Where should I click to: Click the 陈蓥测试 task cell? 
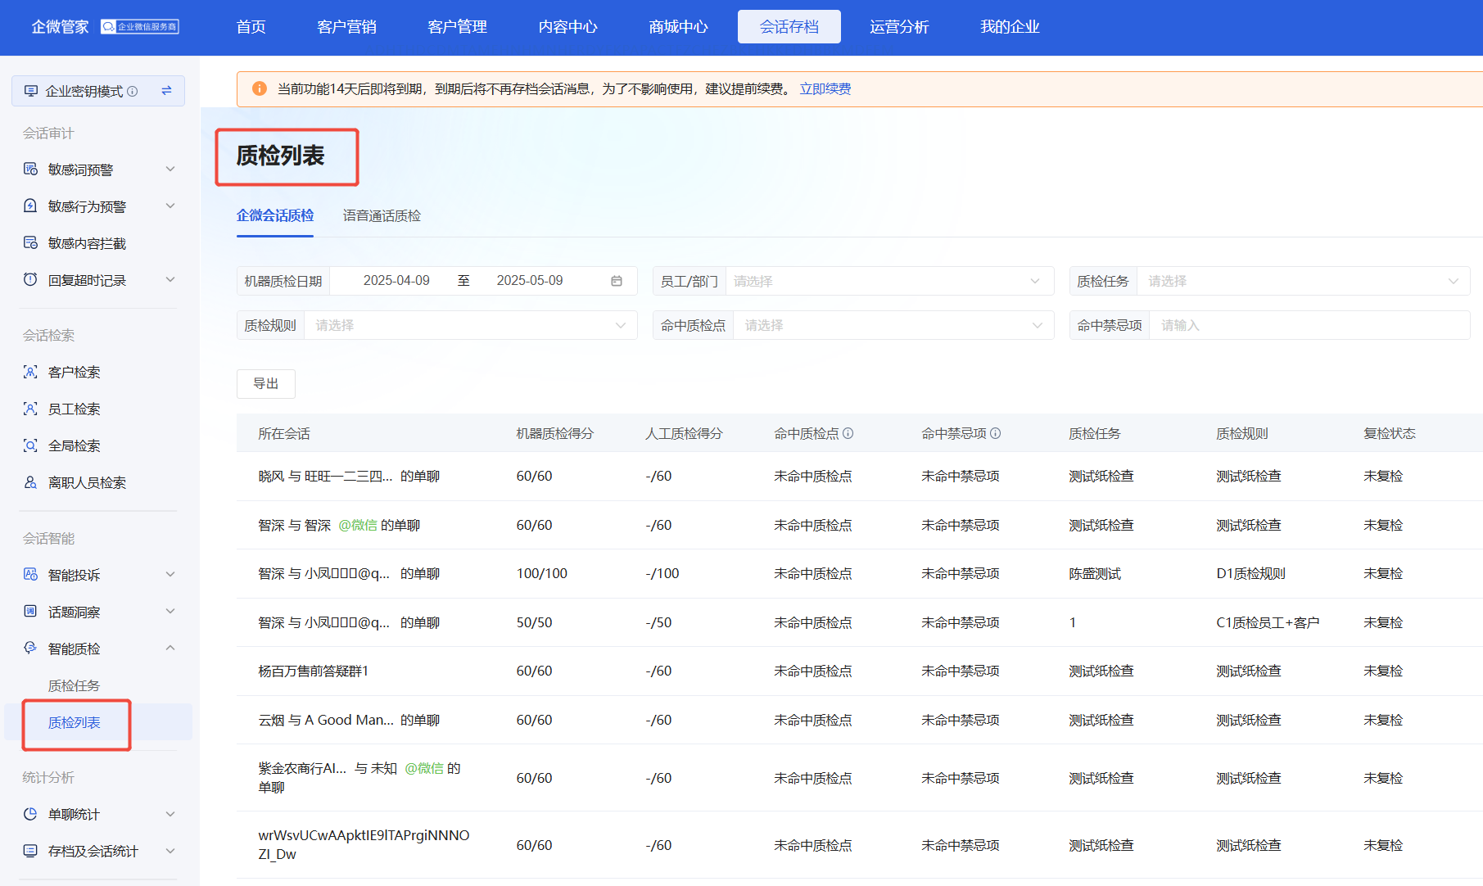pos(1095,573)
